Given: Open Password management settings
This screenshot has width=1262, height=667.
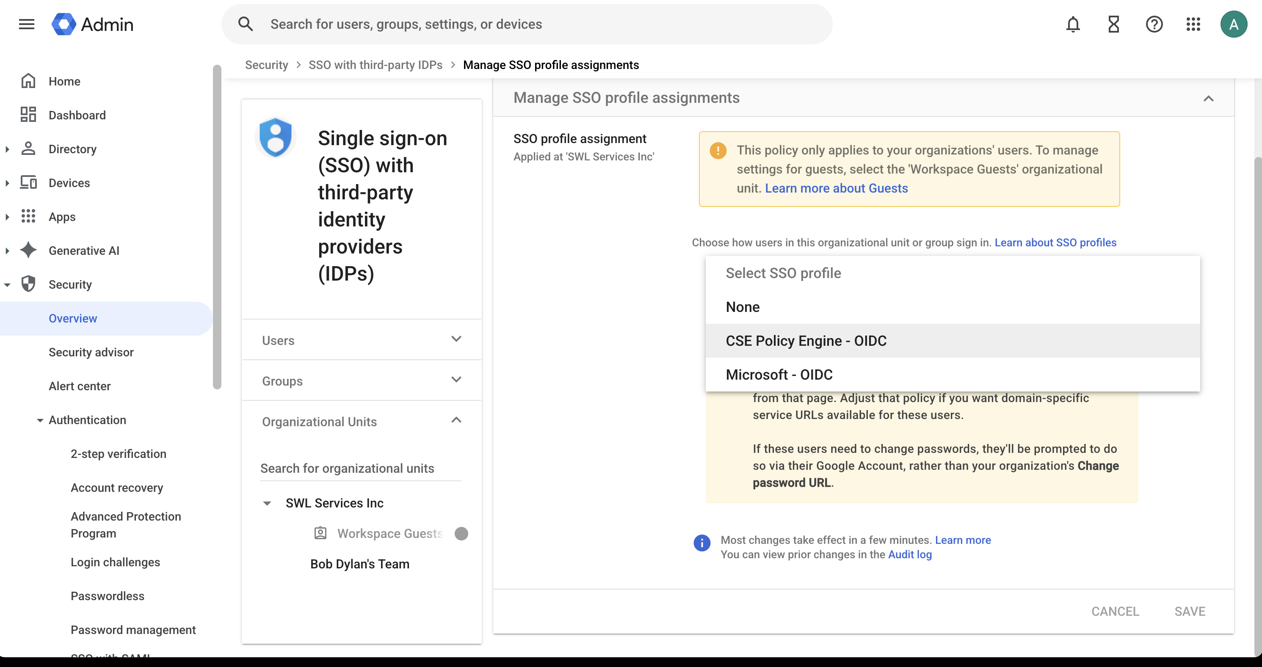Looking at the screenshot, I should click(x=133, y=629).
